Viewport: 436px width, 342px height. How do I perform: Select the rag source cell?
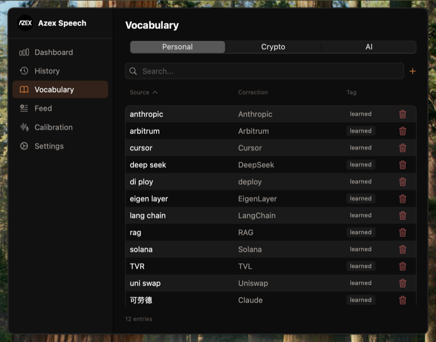click(135, 233)
